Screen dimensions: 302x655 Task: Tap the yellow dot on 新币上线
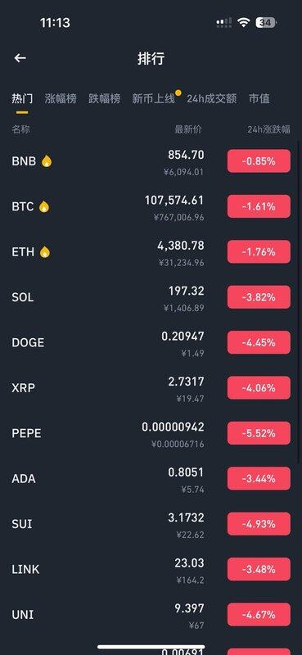(178, 93)
